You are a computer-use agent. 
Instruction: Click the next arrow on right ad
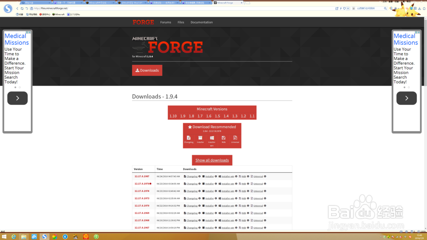(x=407, y=98)
